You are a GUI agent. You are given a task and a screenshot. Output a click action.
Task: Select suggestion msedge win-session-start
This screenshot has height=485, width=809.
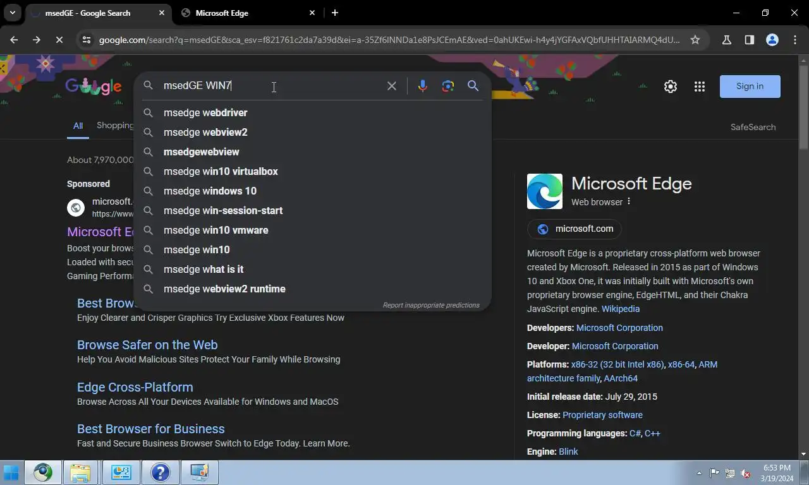pyautogui.click(x=312, y=210)
